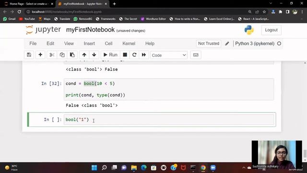Reload the page
The height and width of the screenshot is (173, 307).
[x=19, y=12]
